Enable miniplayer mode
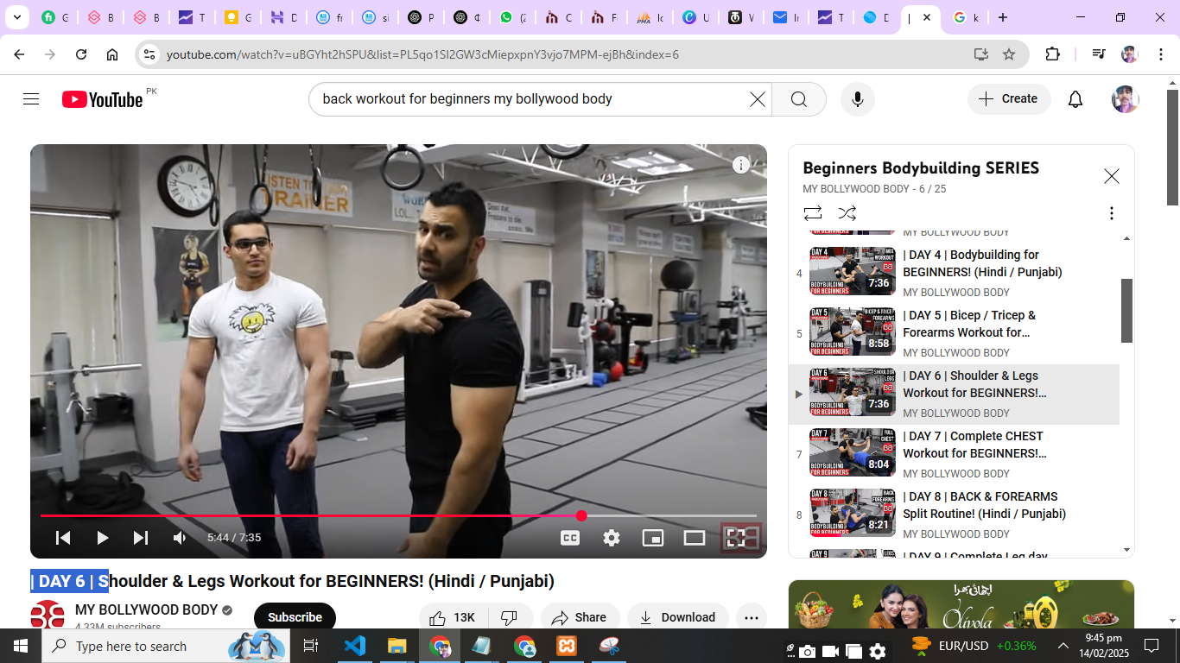1180x663 pixels. click(653, 538)
